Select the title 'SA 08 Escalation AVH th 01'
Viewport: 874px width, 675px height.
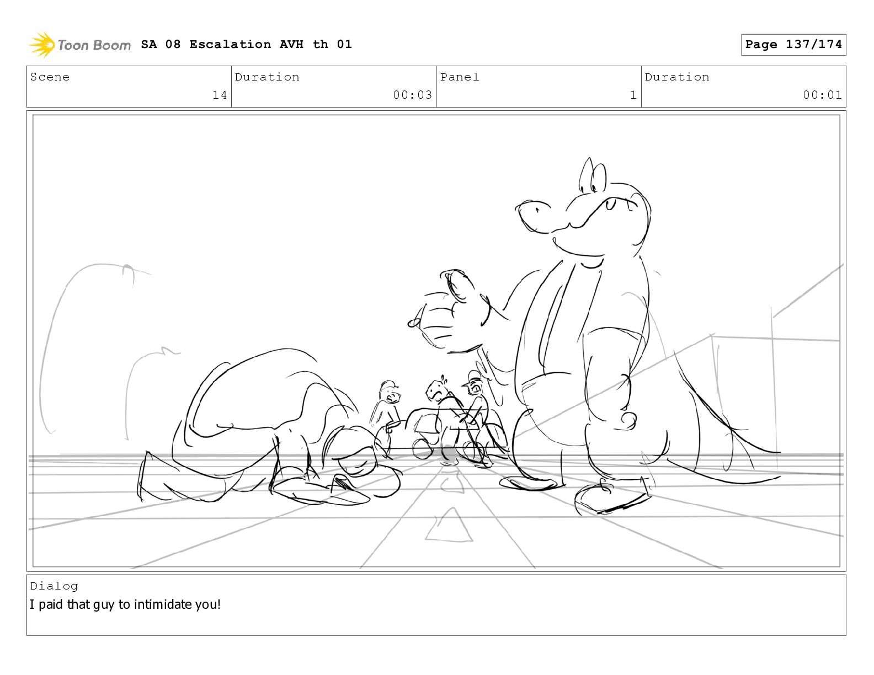click(x=246, y=44)
